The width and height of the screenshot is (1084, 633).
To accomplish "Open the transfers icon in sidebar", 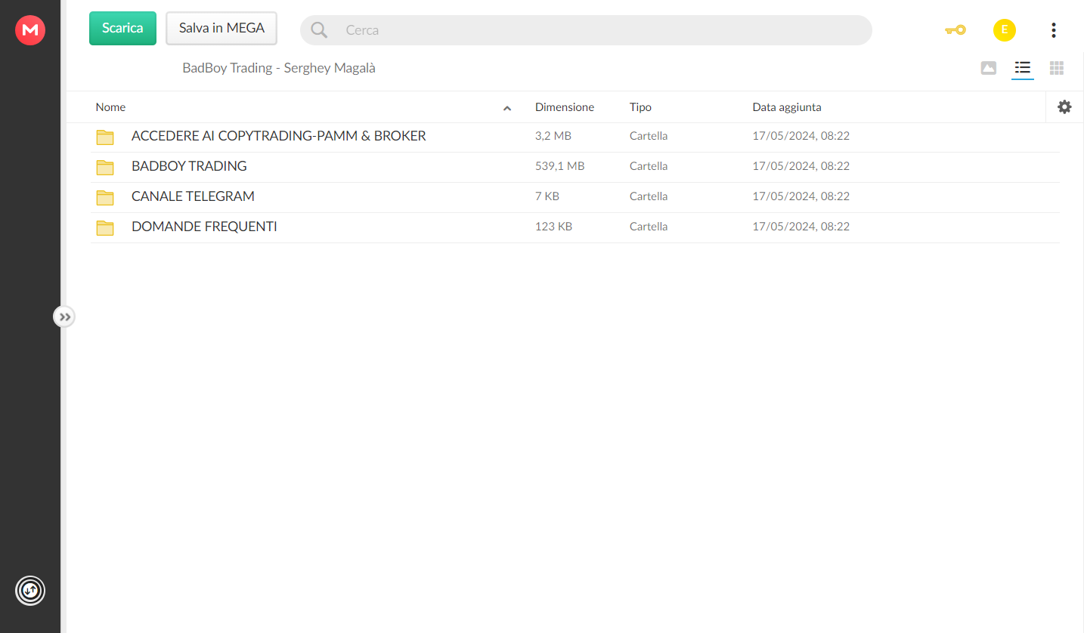I will 30,591.
